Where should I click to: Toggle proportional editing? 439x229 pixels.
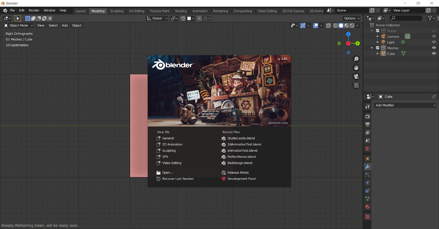[199, 18]
